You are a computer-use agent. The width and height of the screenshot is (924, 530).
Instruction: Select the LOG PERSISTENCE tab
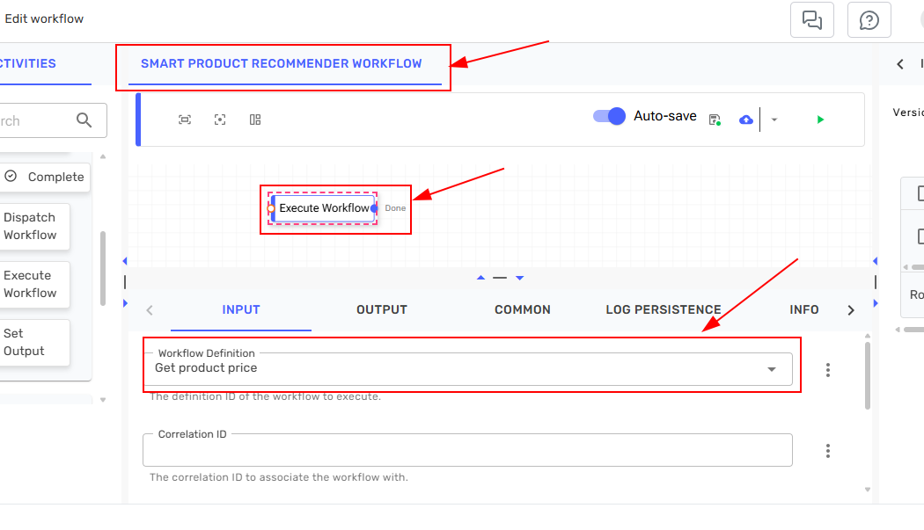663,309
